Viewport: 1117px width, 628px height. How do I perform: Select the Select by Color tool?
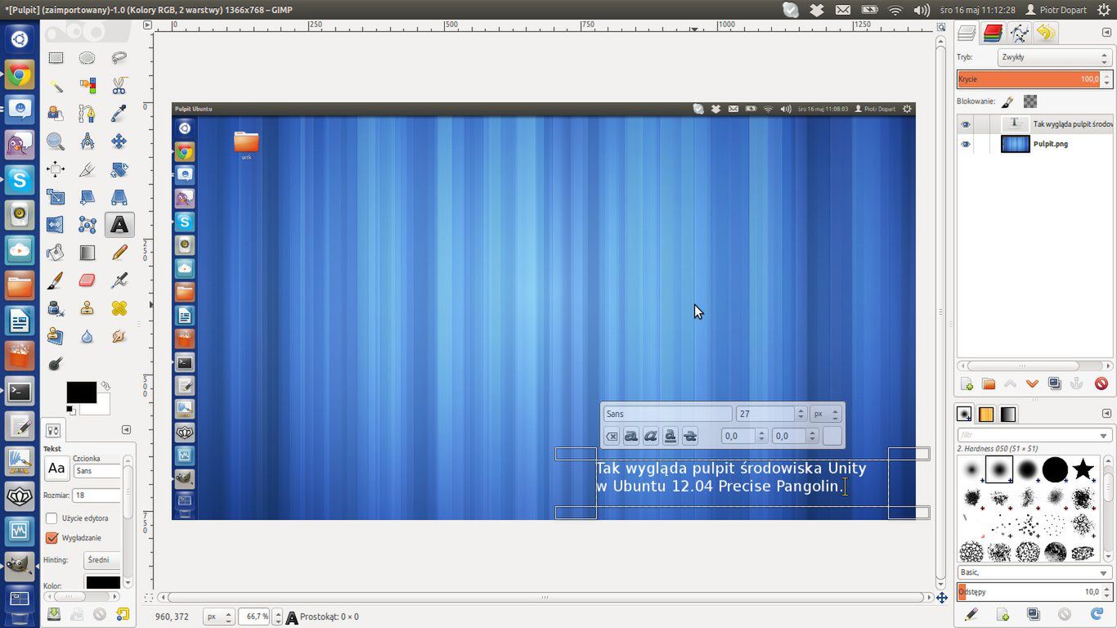[87, 86]
